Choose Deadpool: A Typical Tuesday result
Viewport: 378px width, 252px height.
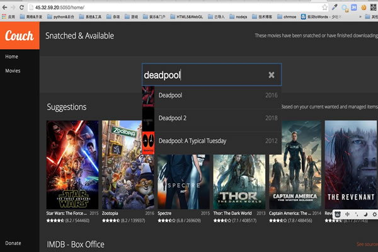pos(192,140)
